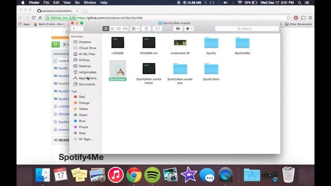Image resolution: width=331 pixels, height=186 pixels.
Task: Open the Help menu
Action: tap(103, 3)
